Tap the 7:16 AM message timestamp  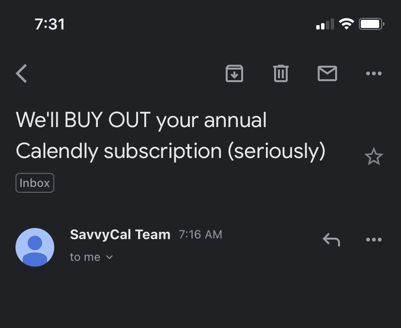coord(200,235)
